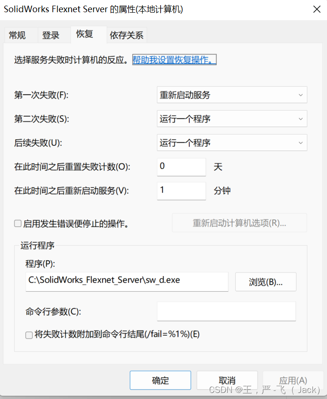This screenshot has width=327, height=399.
Task: Open the 登录 tab
Action: (x=51, y=35)
